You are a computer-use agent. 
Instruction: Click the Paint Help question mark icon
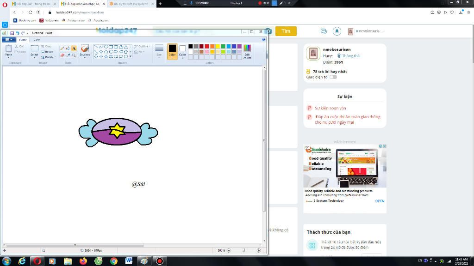[263, 40]
